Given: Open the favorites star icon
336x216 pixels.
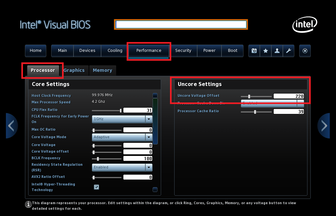Looking at the screenshot, I should [x=265, y=51].
